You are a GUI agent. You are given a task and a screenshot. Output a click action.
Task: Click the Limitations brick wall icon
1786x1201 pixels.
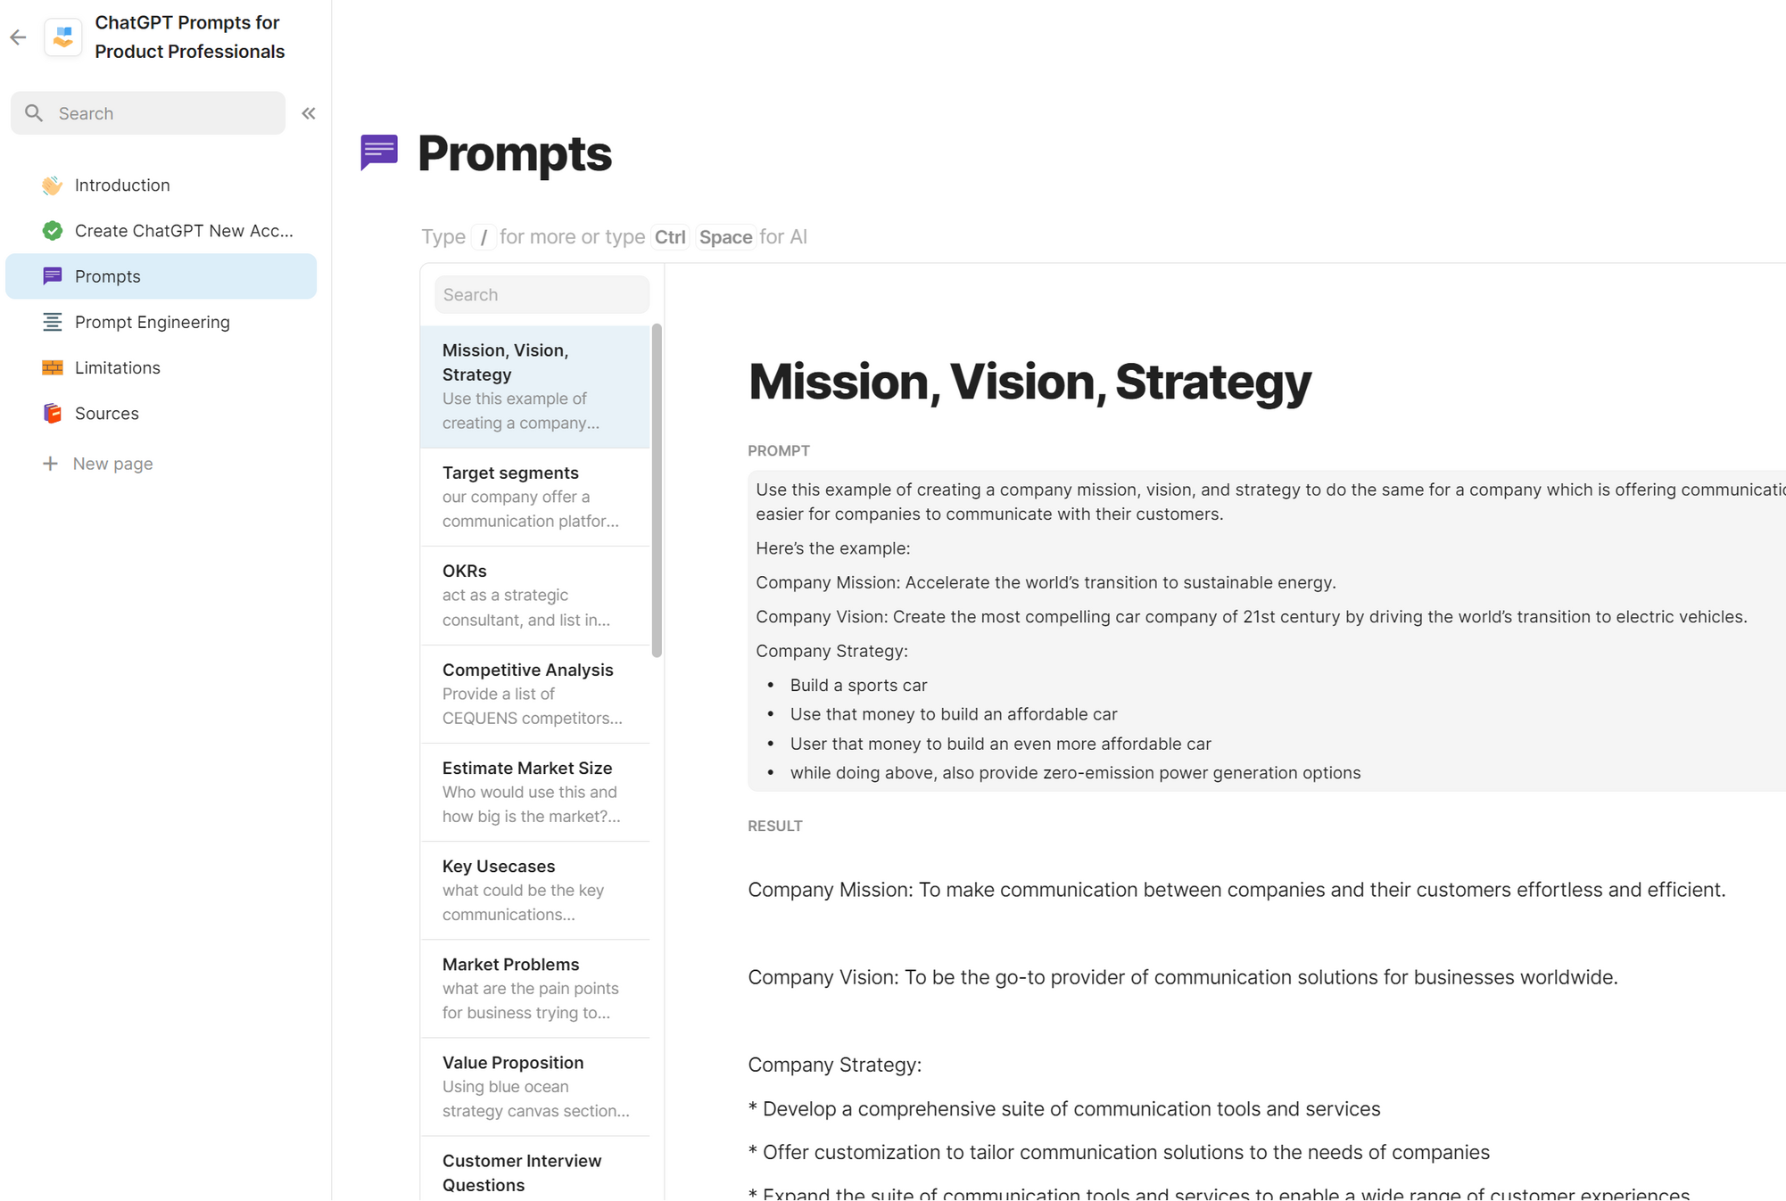click(53, 367)
